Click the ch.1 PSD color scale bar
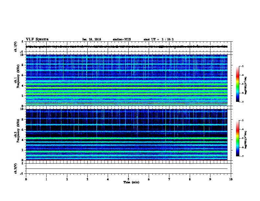 [238, 84]
